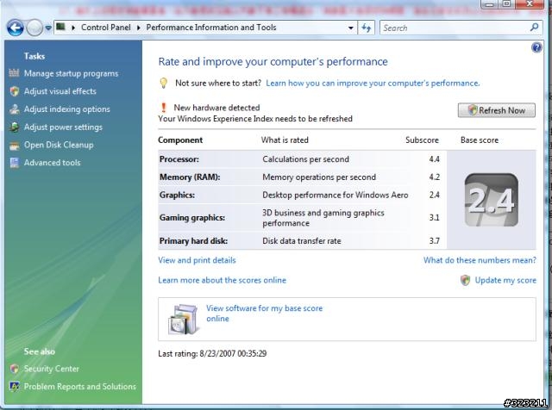The image size is (552, 410).
Task: Click the Processor subscore 4.4
Action: tap(434, 159)
